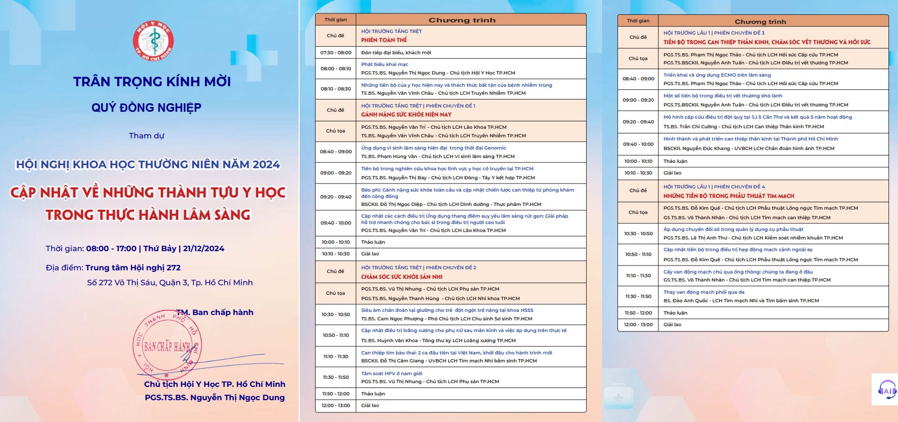The height and width of the screenshot is (422, 898).
Task: Select 'Triển khai và ứng dụng ECMO' talk
Action: [716, 75]
